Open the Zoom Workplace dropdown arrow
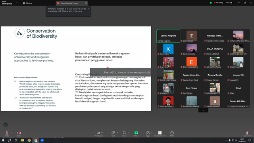 coord(17,3)
